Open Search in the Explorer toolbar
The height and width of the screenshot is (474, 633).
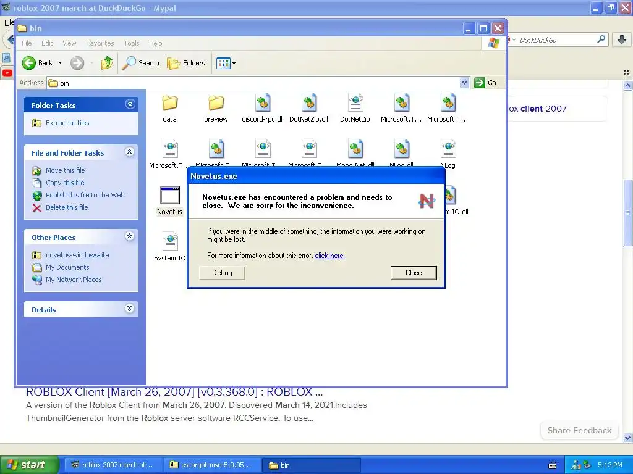pos(140,63)
